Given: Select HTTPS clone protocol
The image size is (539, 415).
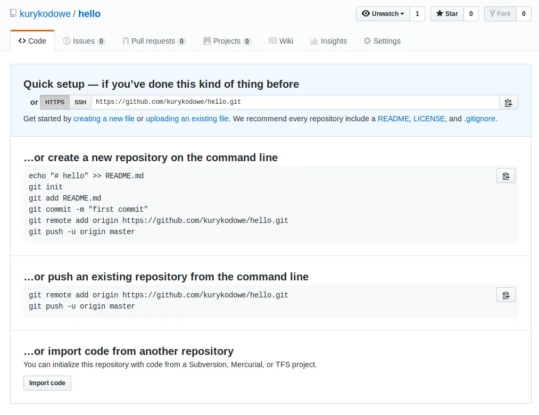Looking at the screenshot, I should click(x=55, y=103).
